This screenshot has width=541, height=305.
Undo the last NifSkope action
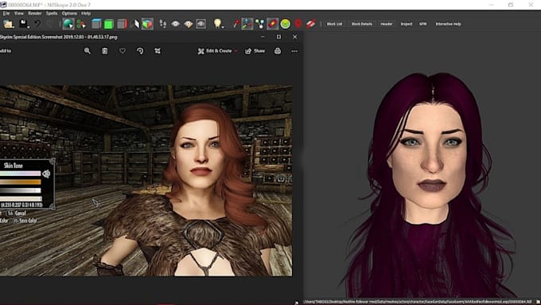37,23
